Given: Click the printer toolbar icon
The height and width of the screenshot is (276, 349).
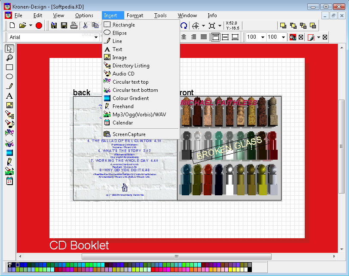Looking at the screenshot, I should tap(74, 25).
